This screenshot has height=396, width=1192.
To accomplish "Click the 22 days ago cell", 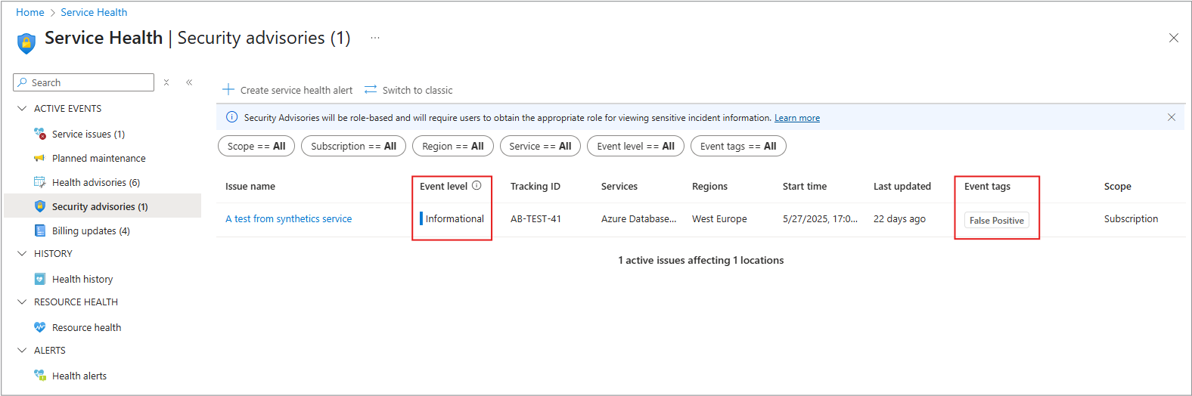I will point(899,218).
